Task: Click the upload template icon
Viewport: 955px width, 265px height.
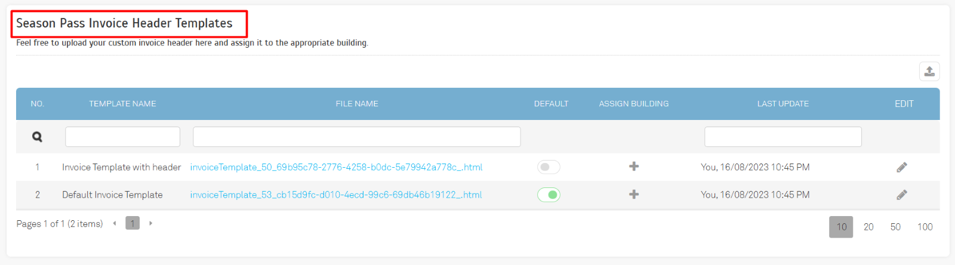Action: [929, 72]
